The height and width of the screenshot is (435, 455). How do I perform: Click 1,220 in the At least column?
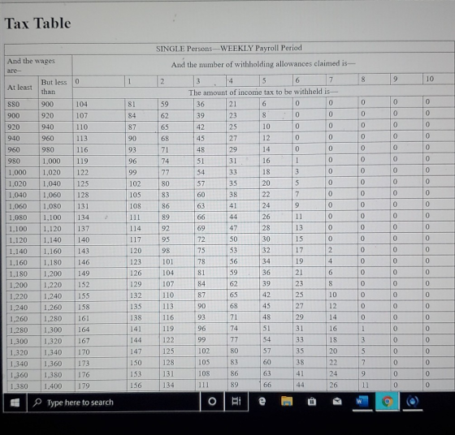19,296
